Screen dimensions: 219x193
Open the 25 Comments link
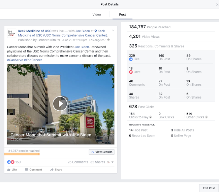[x=78, y=162]
